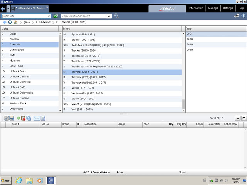247x185 pixels.
Task: Click the export document icon
Action: click(43, 118)
